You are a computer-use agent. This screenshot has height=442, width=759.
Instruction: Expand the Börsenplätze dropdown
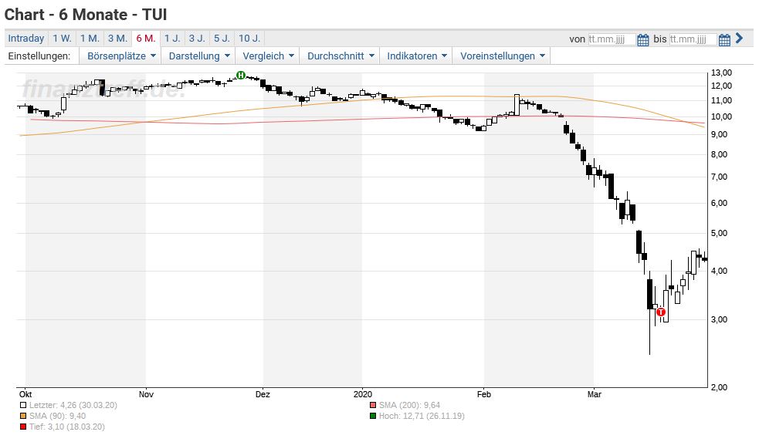point(121,56)
